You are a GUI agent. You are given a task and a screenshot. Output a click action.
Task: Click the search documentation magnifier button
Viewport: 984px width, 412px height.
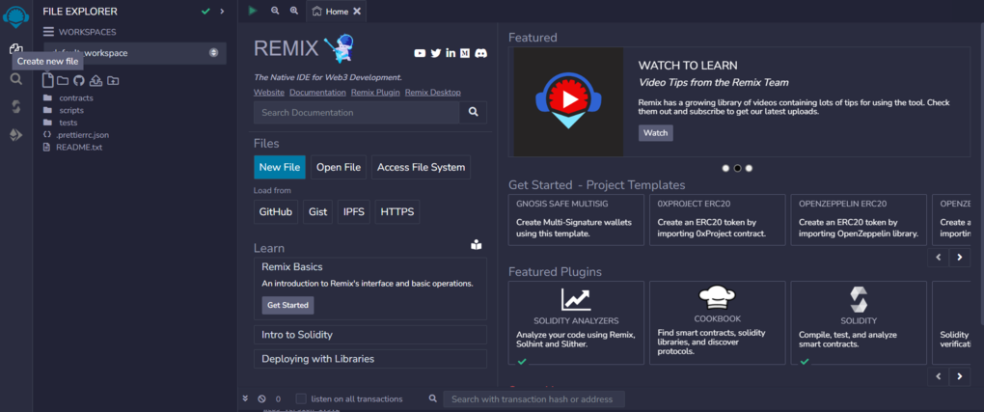(473, 113)
